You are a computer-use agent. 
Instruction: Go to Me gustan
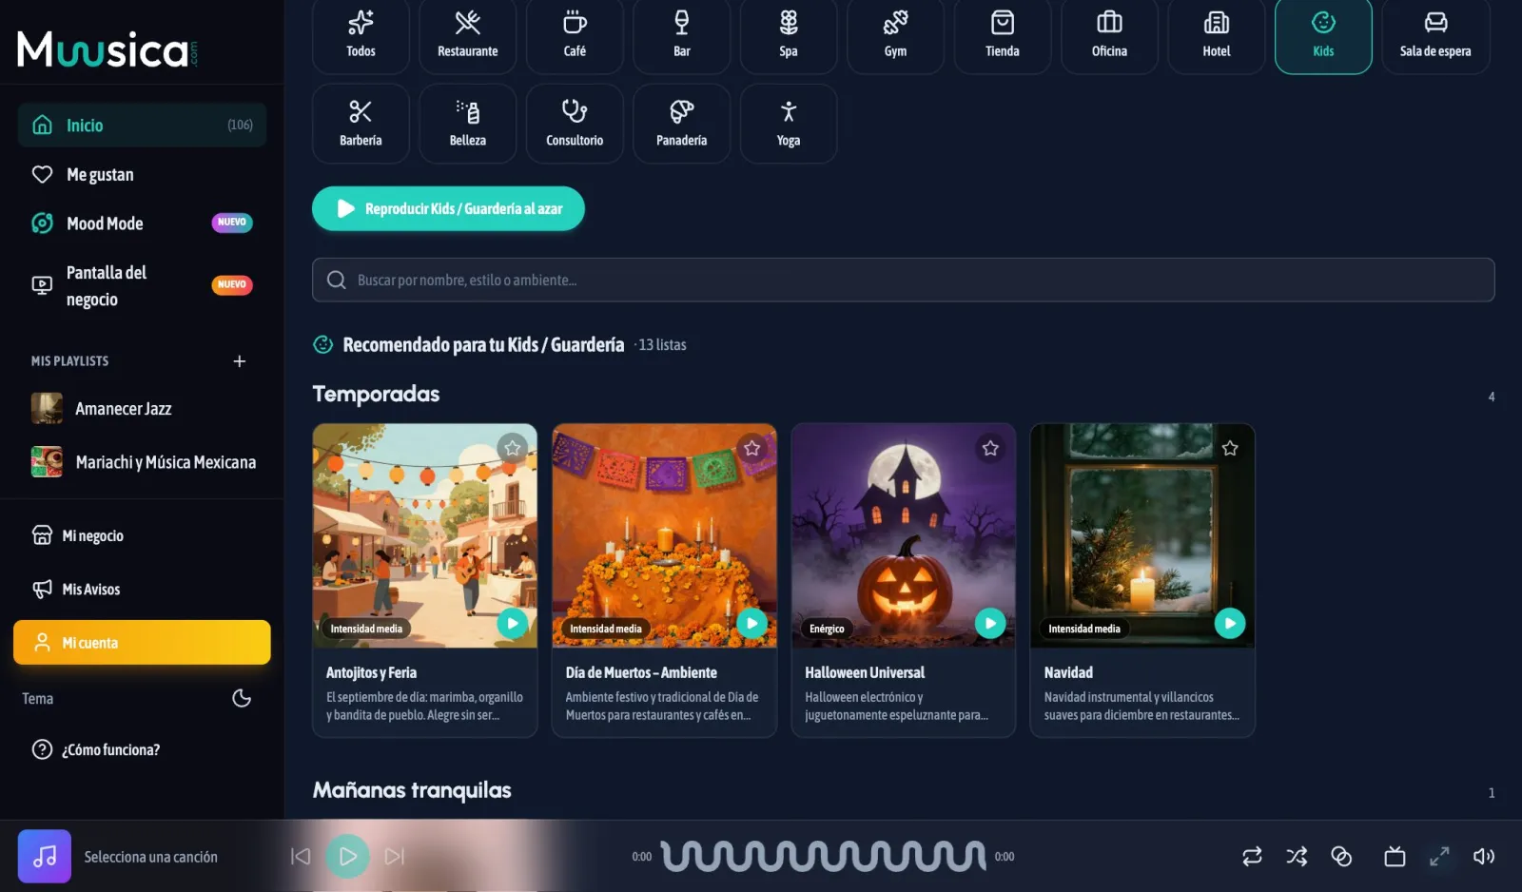click(142, 174)
